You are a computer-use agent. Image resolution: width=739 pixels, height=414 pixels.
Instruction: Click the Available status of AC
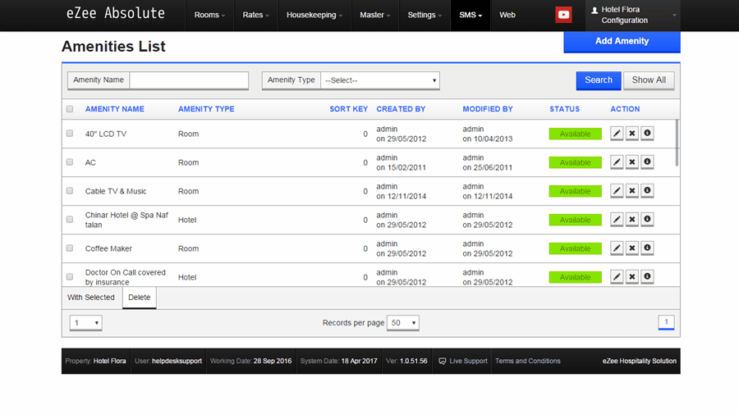point(575,162)
